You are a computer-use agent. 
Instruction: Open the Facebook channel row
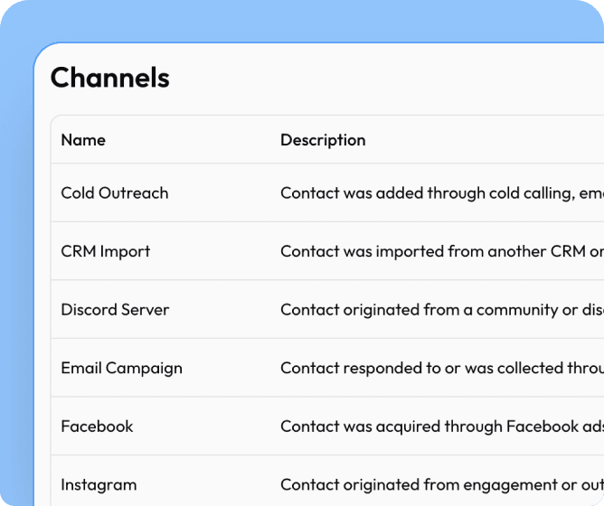[327, 426]
